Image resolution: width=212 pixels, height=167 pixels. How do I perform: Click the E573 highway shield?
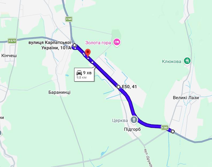pos(12,41)
